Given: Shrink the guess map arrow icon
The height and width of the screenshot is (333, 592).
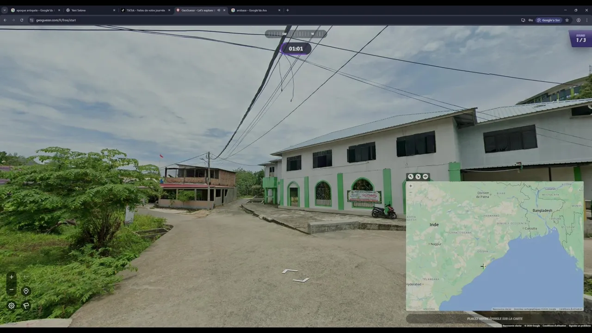Looking at the screenshot, I should tap(418, 177).
